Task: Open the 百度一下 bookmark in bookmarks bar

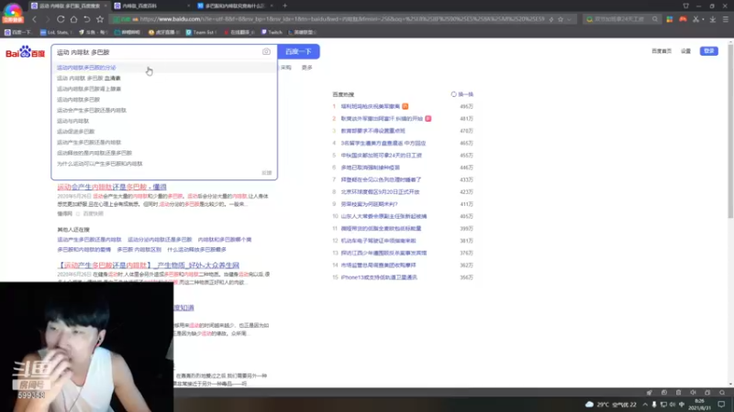Action: (x=17, y=32)
